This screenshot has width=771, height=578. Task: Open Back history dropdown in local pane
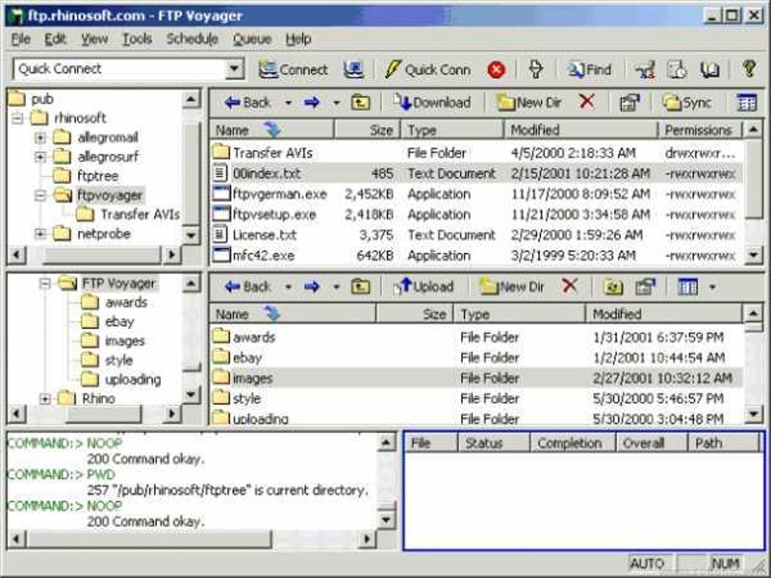[x=288, y=287]
